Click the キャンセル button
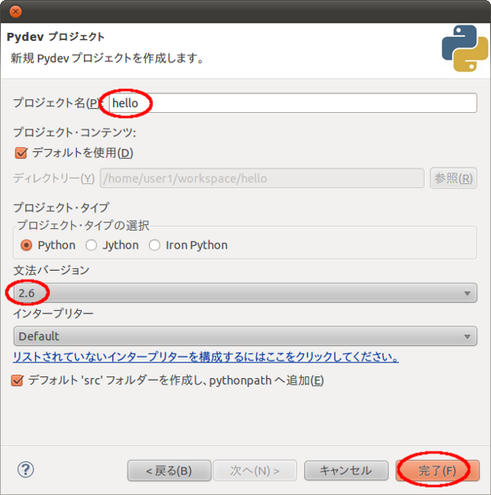 tap(346, 470)
